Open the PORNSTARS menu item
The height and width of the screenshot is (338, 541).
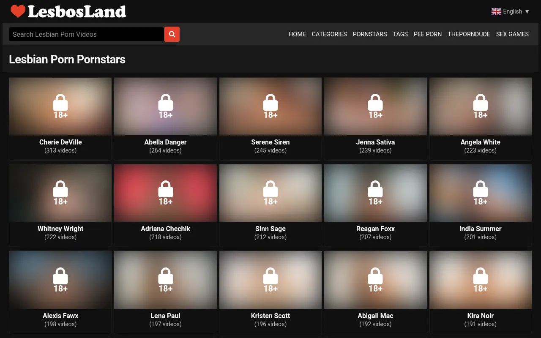point(370,34)
